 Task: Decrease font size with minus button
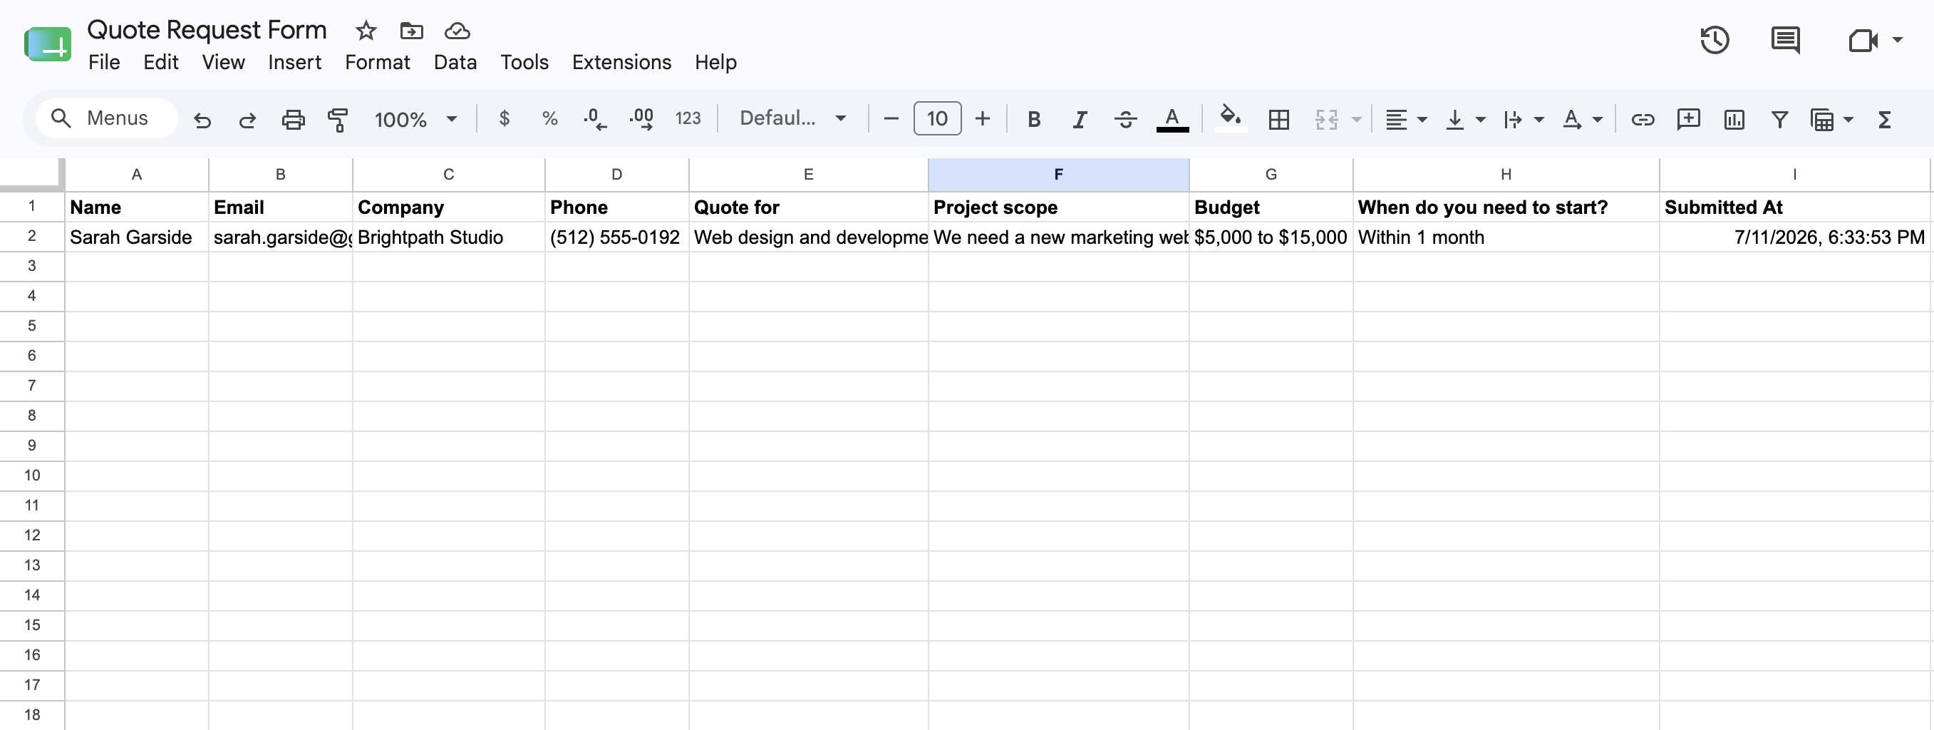tap(891, 118)
